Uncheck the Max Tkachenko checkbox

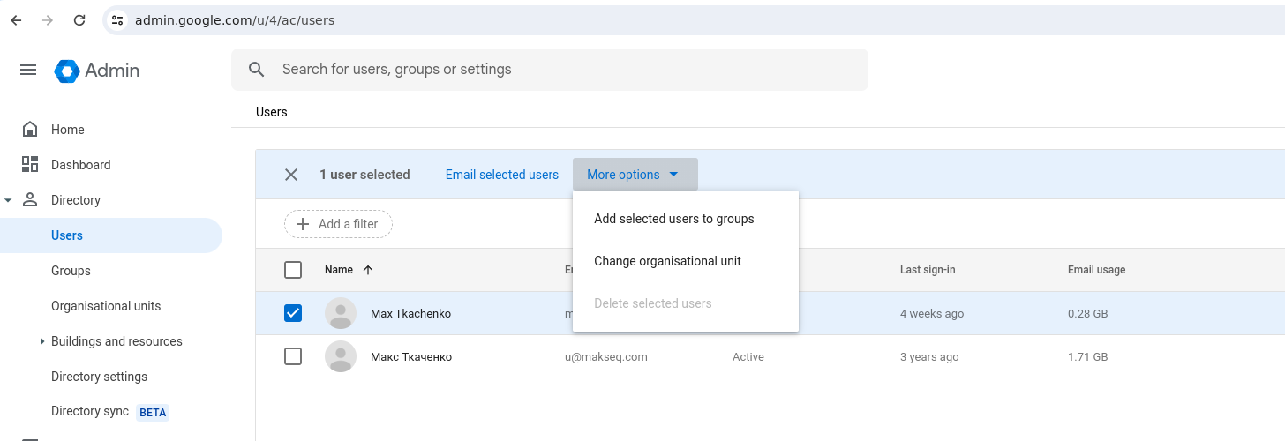[293, 313]
